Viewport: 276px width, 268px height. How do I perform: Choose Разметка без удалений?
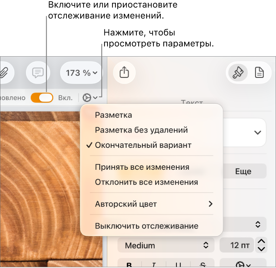[141, 130]
